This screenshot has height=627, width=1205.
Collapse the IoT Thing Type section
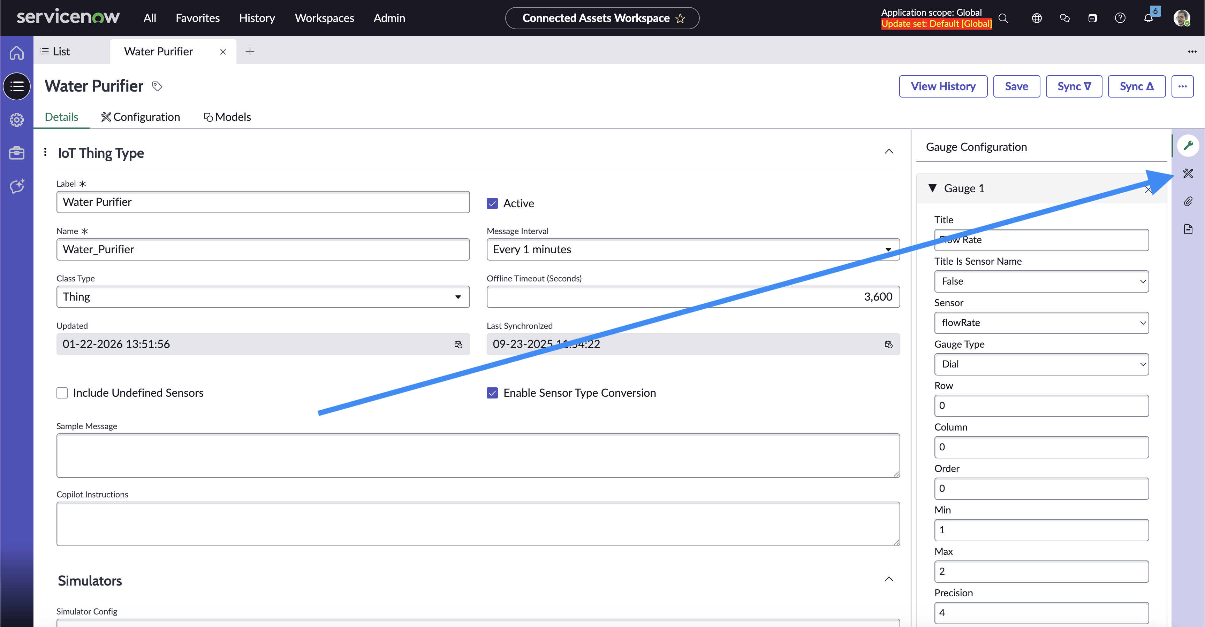pos(889,152)
